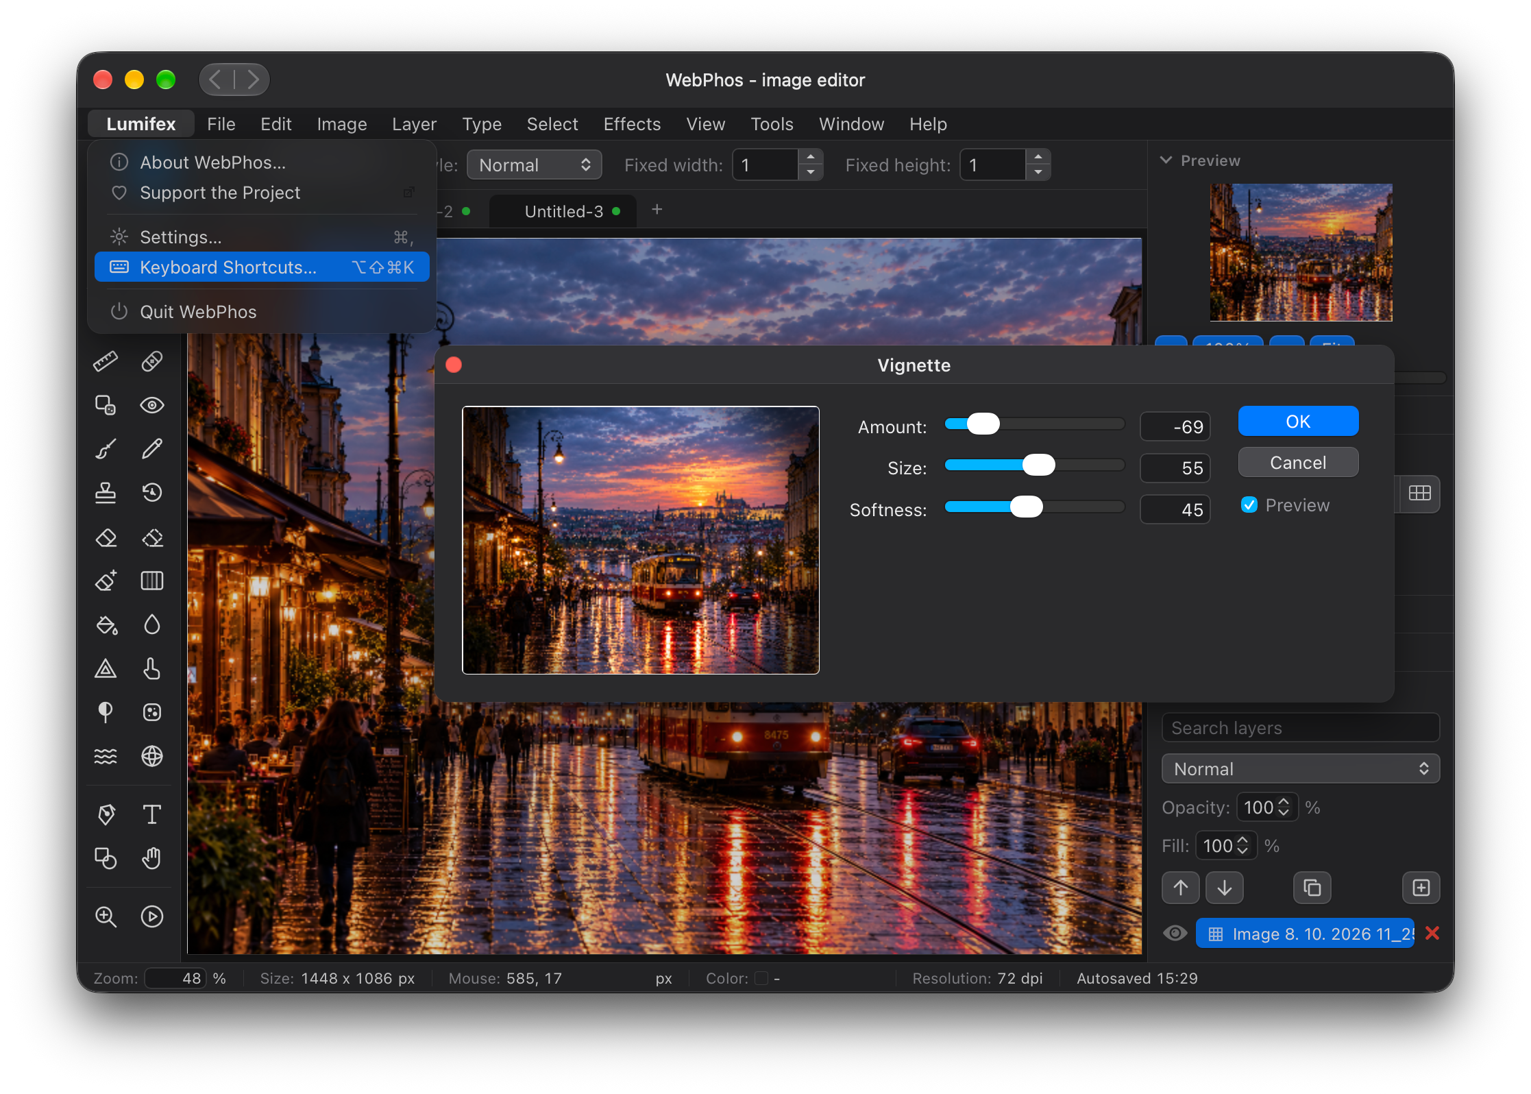Click Support the Project menu item

coord(262,193)
